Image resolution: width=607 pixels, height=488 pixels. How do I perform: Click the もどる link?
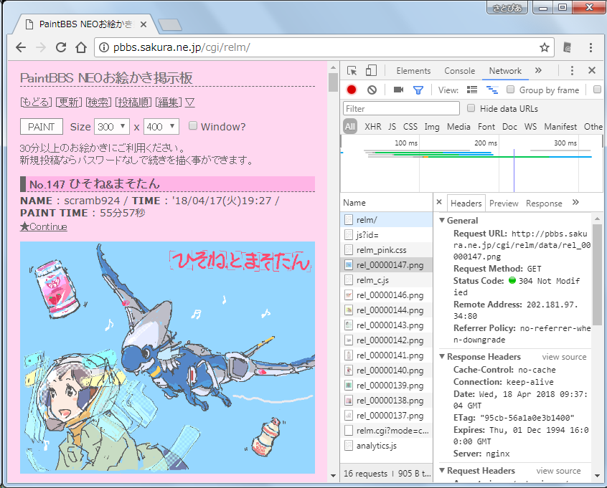pos(36,102)
